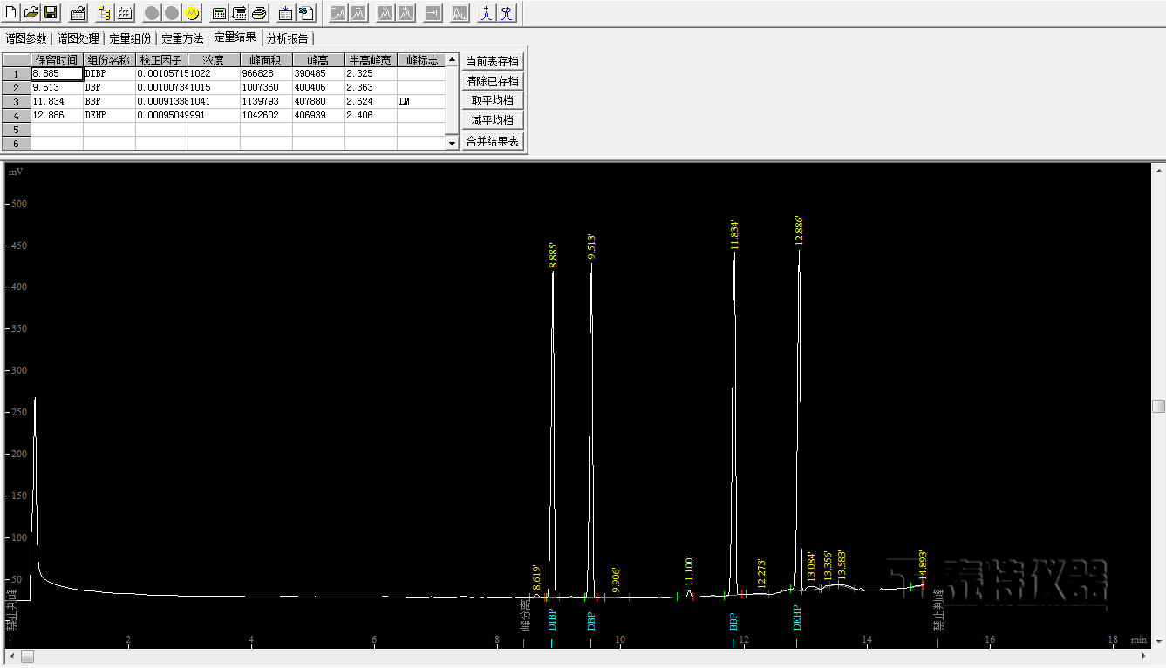Open the 分析报告 tab
This screenshot has height=668, width=1166.
tap(287, 38)
